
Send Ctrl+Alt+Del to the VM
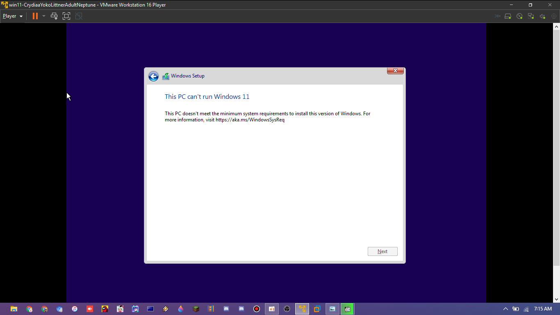point(54,16)
